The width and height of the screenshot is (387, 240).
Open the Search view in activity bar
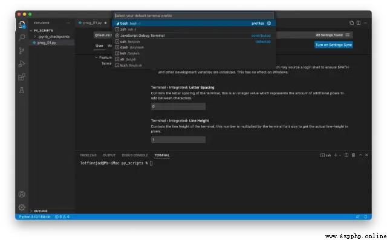pyautogui.click(x=22, y=37)
